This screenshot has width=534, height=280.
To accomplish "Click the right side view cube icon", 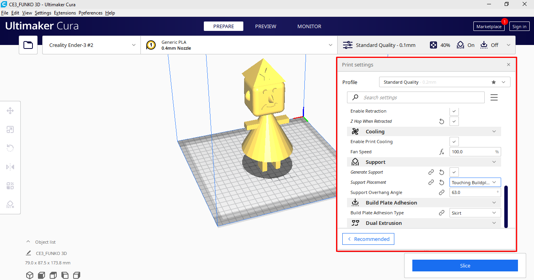I will coord(77,275).
